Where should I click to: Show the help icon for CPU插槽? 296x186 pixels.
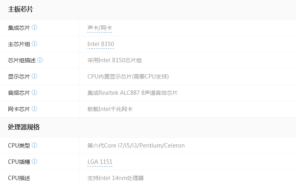pos(34,162)
